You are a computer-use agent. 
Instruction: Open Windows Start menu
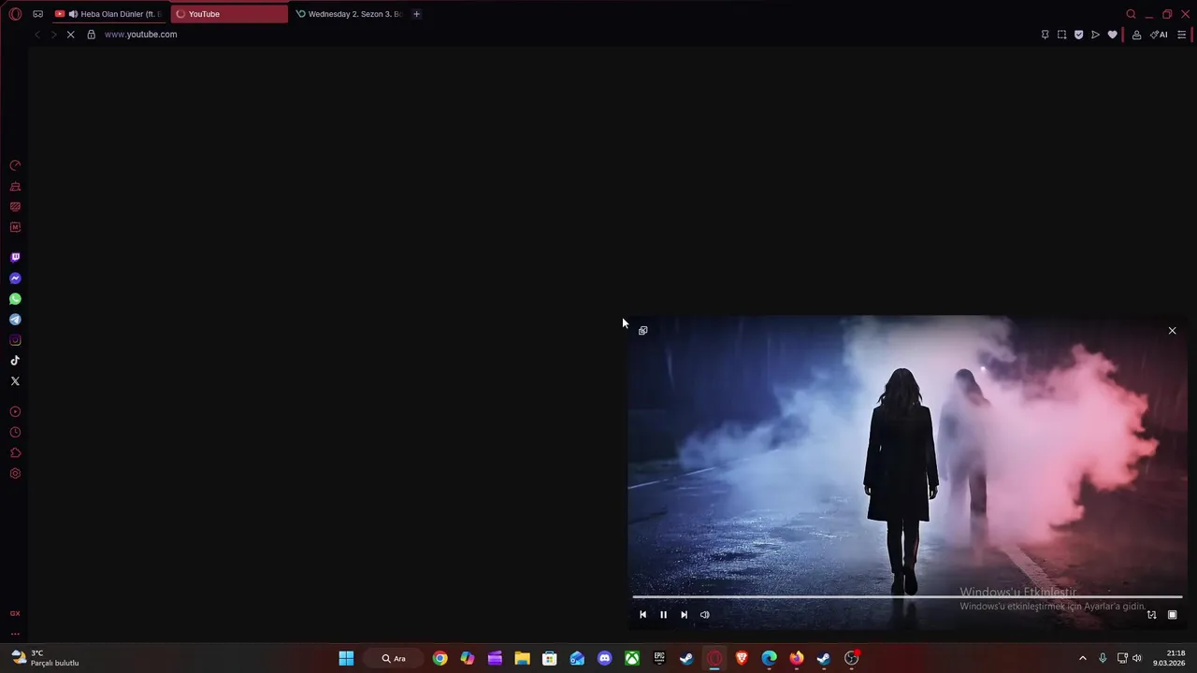coord(346,658)
